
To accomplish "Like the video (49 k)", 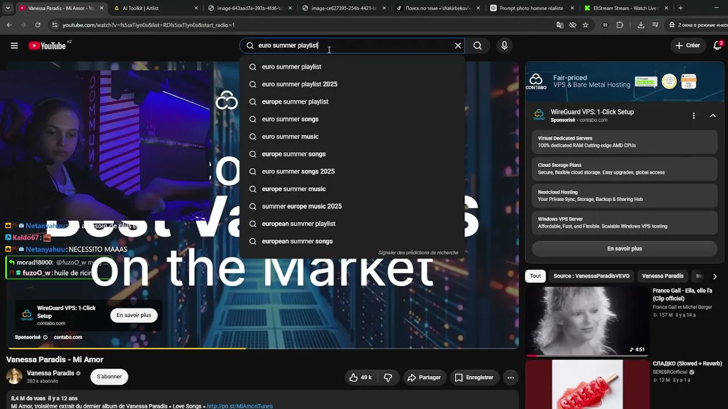I will (x=361, y=377).
